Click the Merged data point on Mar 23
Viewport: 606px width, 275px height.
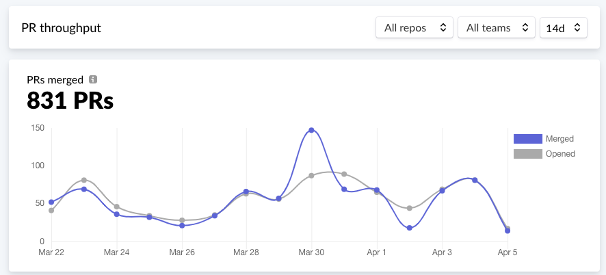(84, 189)
